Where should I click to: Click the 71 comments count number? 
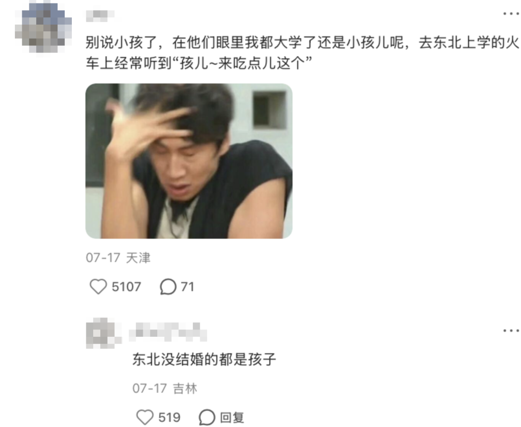[x=187, y=287]
